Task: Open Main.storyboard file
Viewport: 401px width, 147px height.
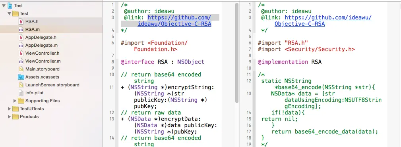Action: pos(43,69)
